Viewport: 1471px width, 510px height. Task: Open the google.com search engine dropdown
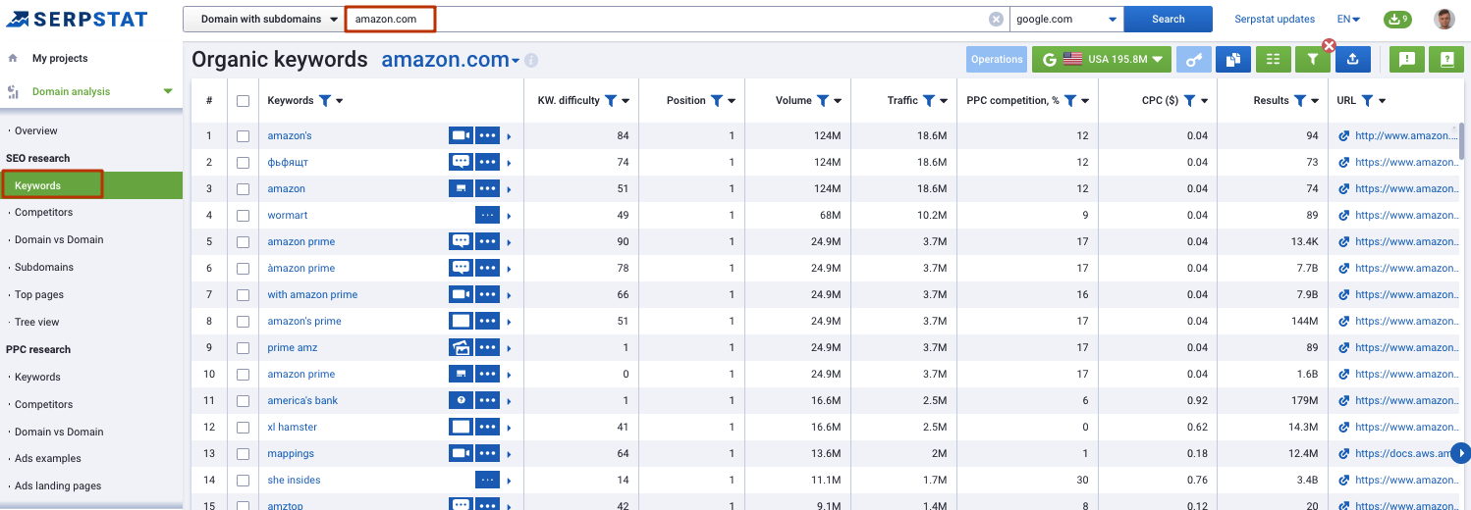1067,19
